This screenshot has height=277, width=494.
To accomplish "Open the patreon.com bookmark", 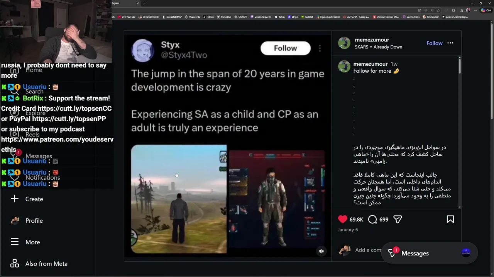I will 455,17.
